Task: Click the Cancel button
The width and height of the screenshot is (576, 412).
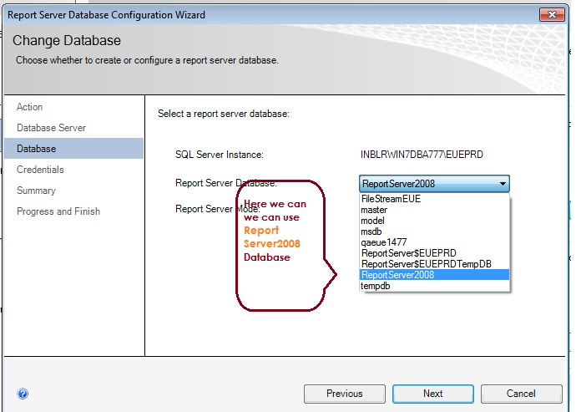Action: pyautogui.click(x=521, y=394)
